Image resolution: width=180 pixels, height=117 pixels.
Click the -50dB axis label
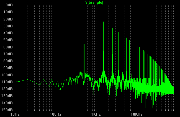point(7,40)
